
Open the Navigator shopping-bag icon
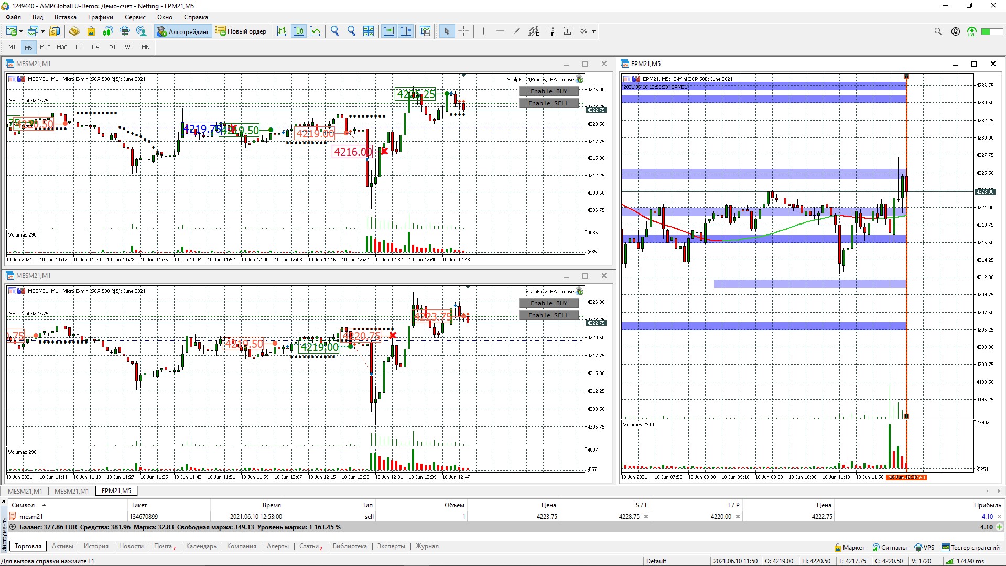point(91,31)
